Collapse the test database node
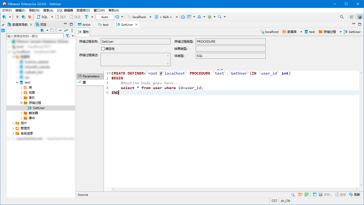The width and height of the screenshot is (364, 205). coord(17,82)
